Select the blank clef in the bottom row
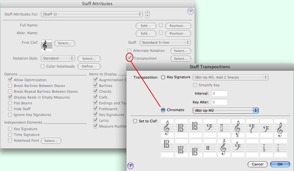294x171 pixels. coord(252,148)
